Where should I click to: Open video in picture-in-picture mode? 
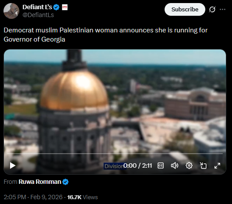(x=203, y=165)
